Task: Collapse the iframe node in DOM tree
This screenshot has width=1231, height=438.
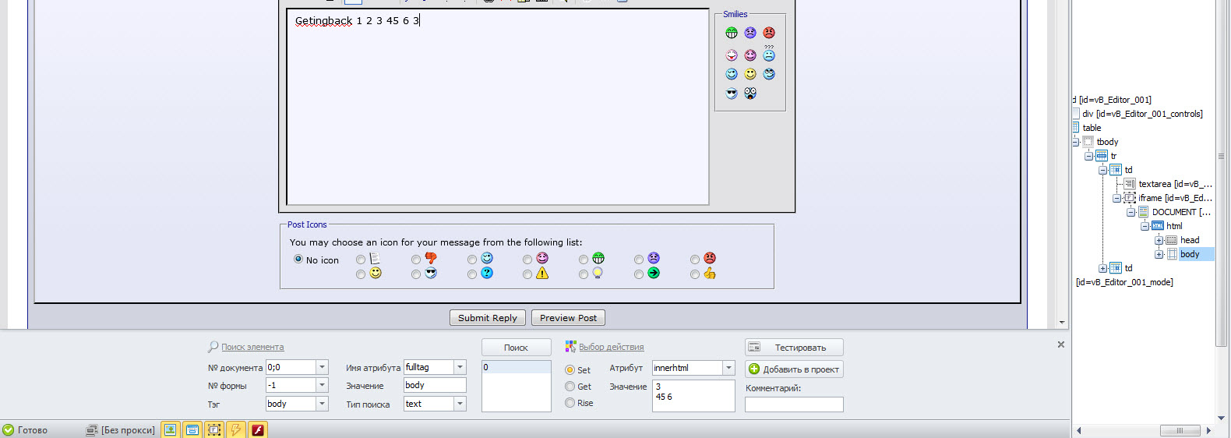Action: [1116, 198]
